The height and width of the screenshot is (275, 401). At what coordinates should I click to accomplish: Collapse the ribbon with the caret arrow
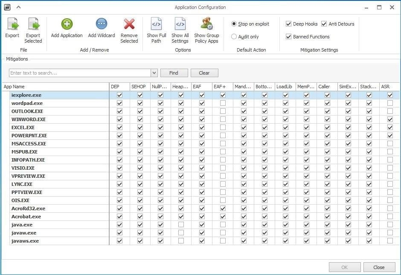18,7
